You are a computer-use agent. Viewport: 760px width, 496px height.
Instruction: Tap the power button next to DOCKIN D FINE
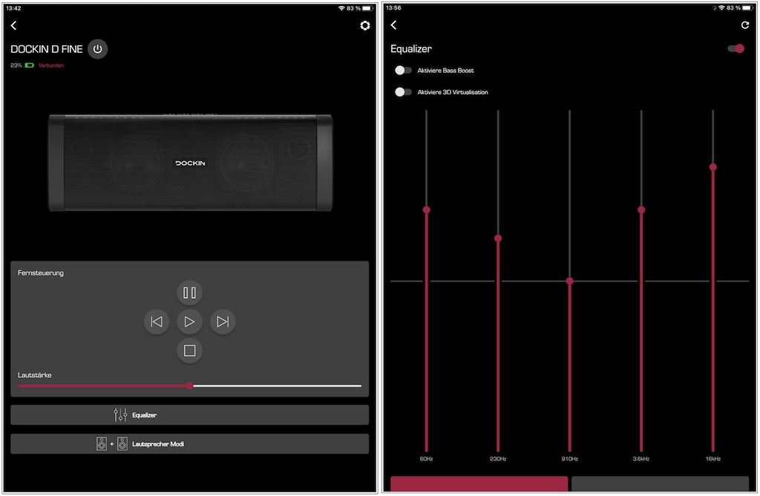tap(97, 49)
